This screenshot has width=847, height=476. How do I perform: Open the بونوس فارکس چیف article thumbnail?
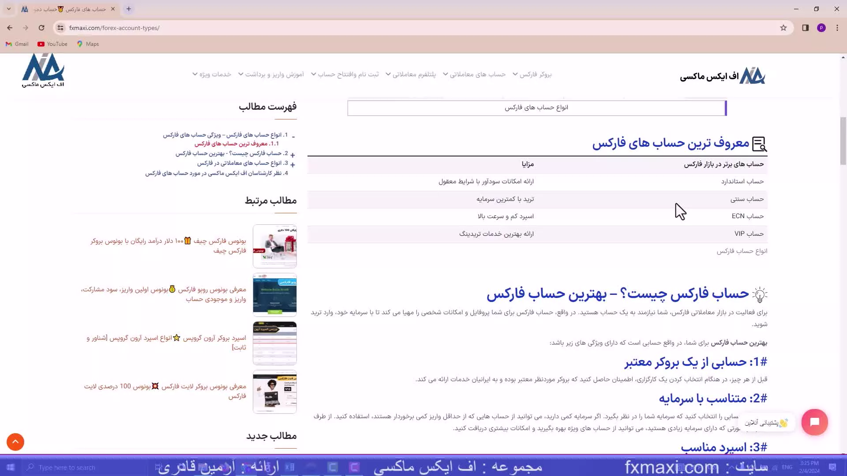(275, 246)
